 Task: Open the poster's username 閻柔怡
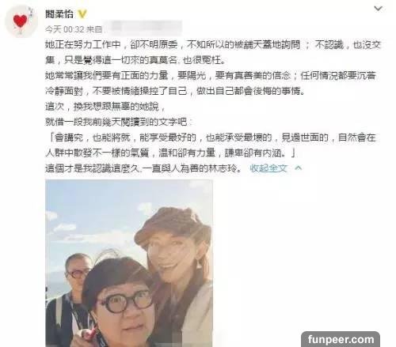click(x=59, y=14)
